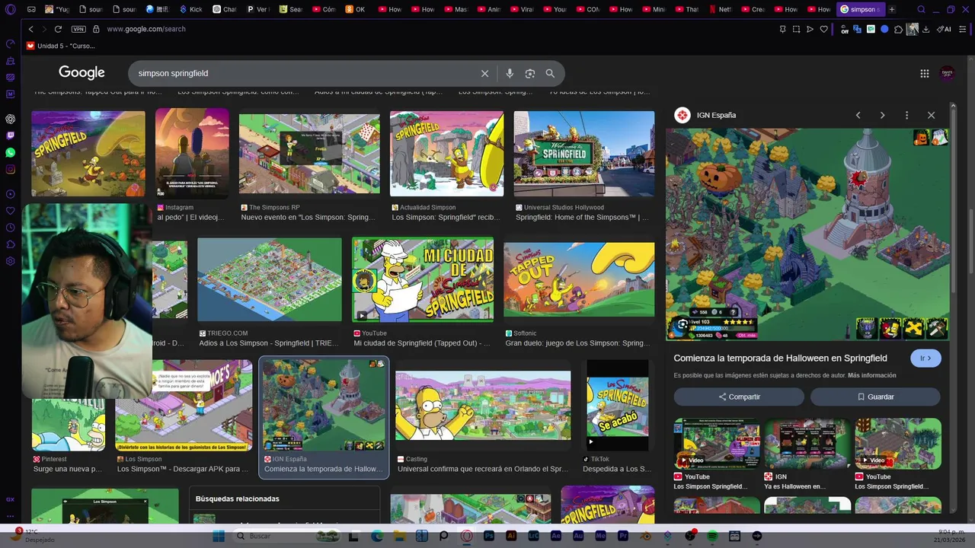The image size is (975, 548).
Task: Click the AI button in browser toolbar
Action: point(944,29)
